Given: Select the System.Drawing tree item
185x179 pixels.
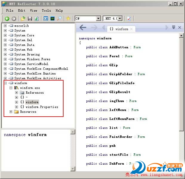Looking at the screenshot, I should click(x=27, y=54).
